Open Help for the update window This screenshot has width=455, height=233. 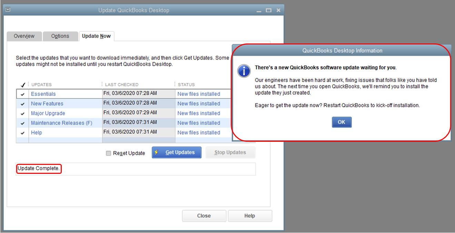tap(249, 216)
